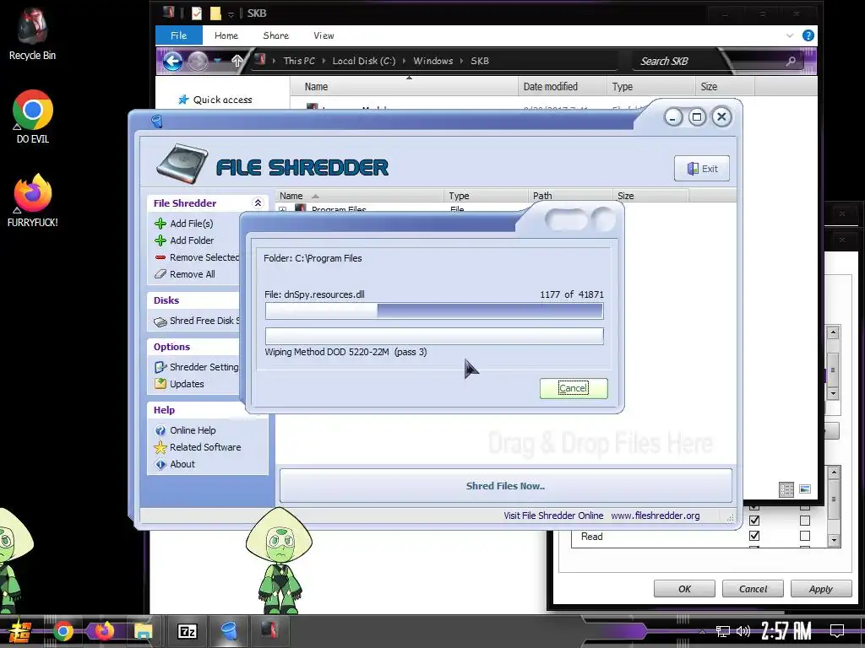Click the Remove All eraser icon

click(160, 274)
